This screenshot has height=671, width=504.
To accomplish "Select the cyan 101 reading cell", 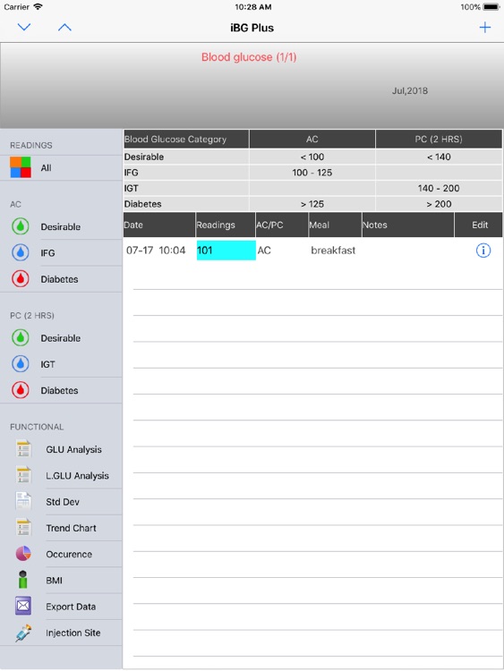I will click(226, 251).
